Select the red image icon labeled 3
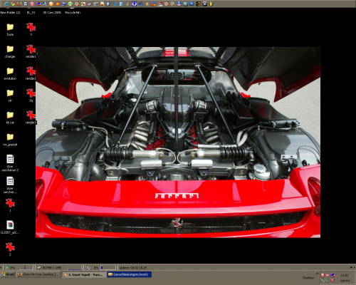The width and height of the screenshot is (356, 285). 31,27
